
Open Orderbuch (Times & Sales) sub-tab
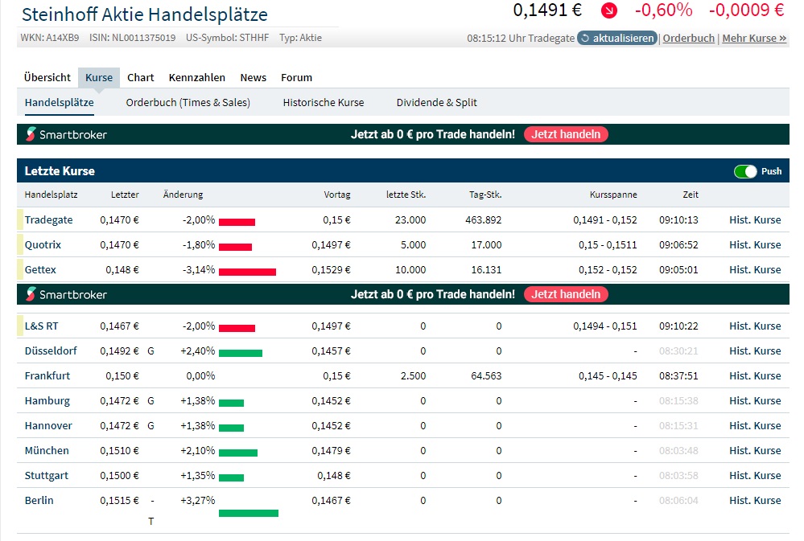(188, 102)
